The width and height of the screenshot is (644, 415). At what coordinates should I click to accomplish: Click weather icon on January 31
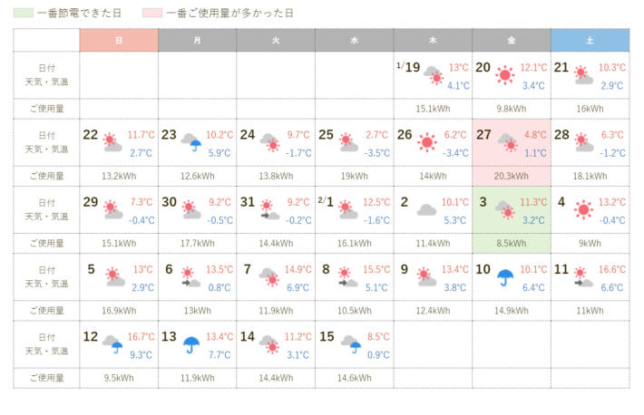click(269, 210)
